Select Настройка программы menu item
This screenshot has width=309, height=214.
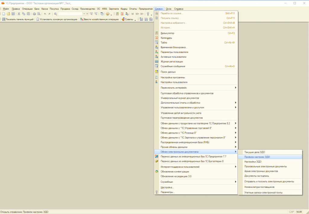(196, 77)
